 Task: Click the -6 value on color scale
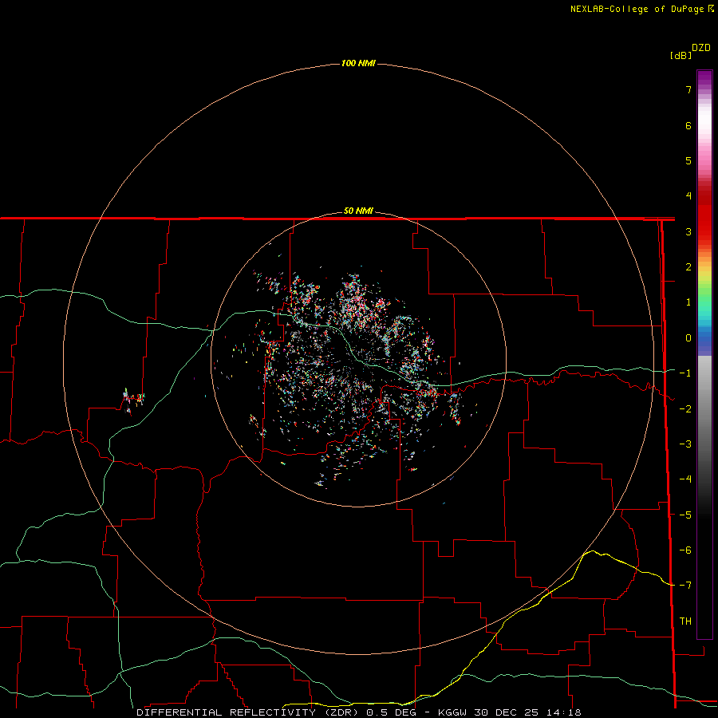point(685,550)
